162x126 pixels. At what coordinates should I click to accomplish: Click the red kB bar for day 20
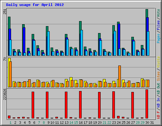point(99,105)
